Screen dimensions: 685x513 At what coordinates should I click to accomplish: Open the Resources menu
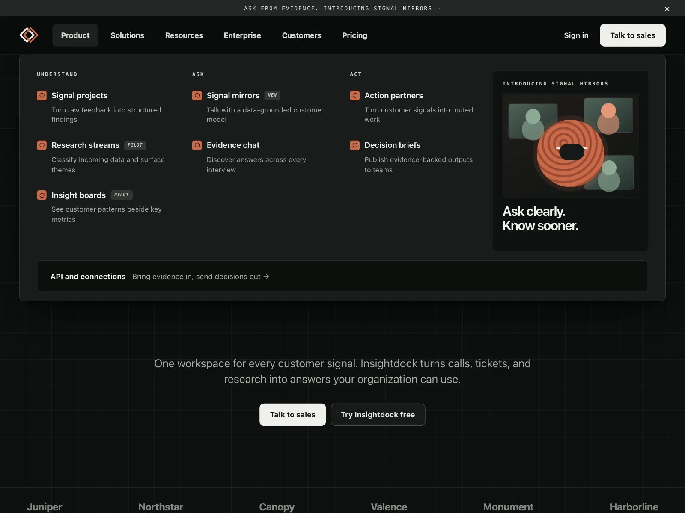pyautogui.click(x=184, y=35)
